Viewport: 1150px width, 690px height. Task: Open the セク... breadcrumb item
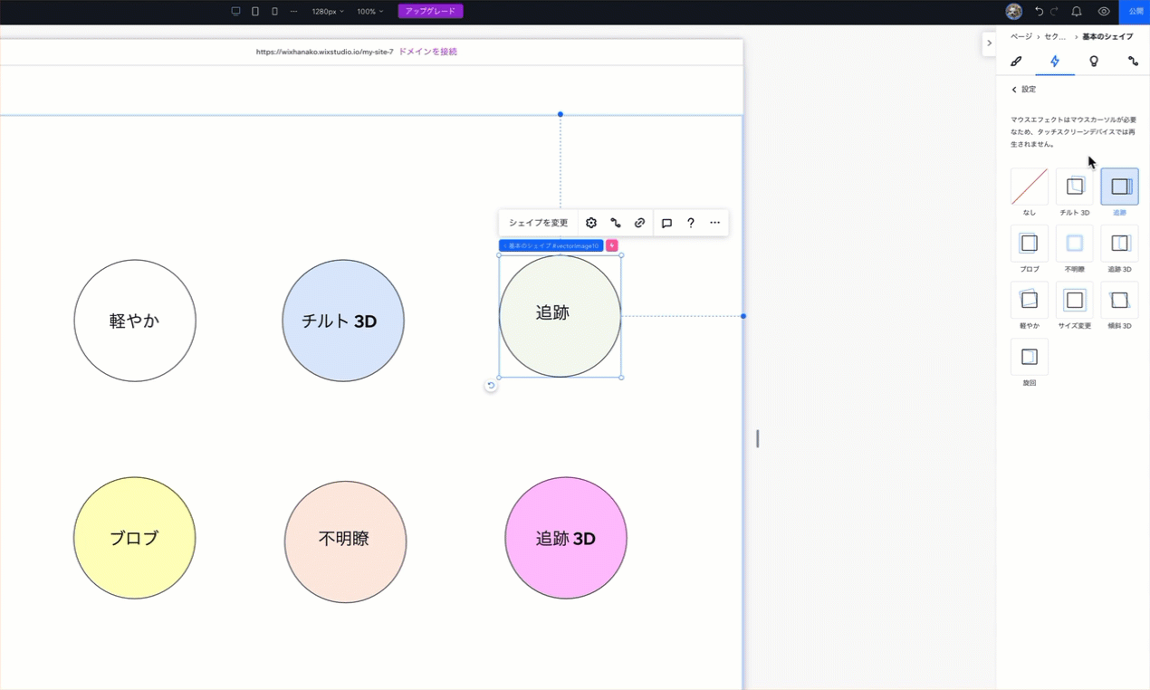point(1055,37)
